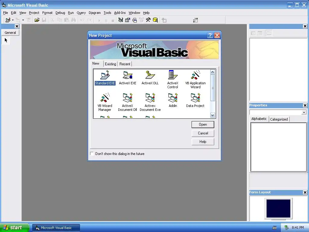
Task: Open the Properties Window toolbar icon
Action: [128, 20]
